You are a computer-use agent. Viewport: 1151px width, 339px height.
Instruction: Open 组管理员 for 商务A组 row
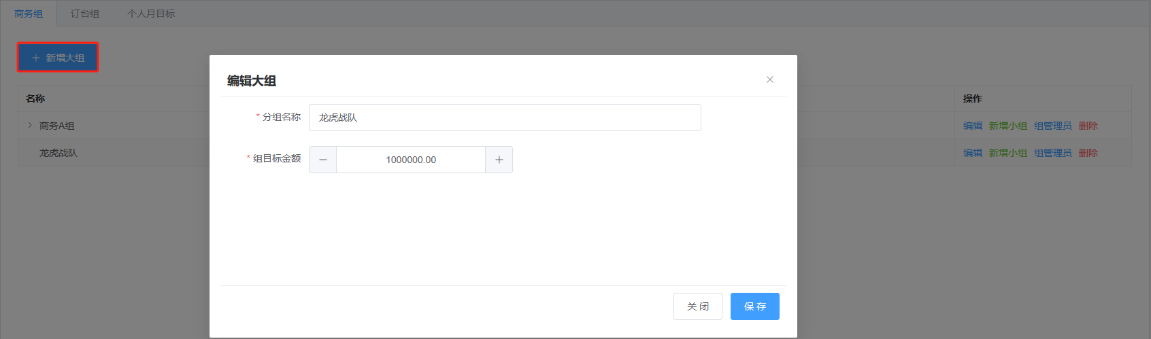[x=1053, y=126]
